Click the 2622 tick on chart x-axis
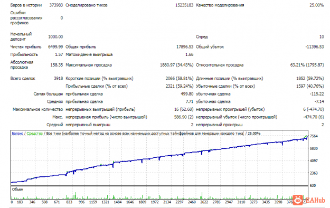Screen dimensions: 330x208 (x=204, y=202)
